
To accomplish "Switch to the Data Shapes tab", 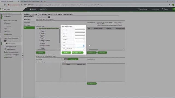I will click(29, 25).
